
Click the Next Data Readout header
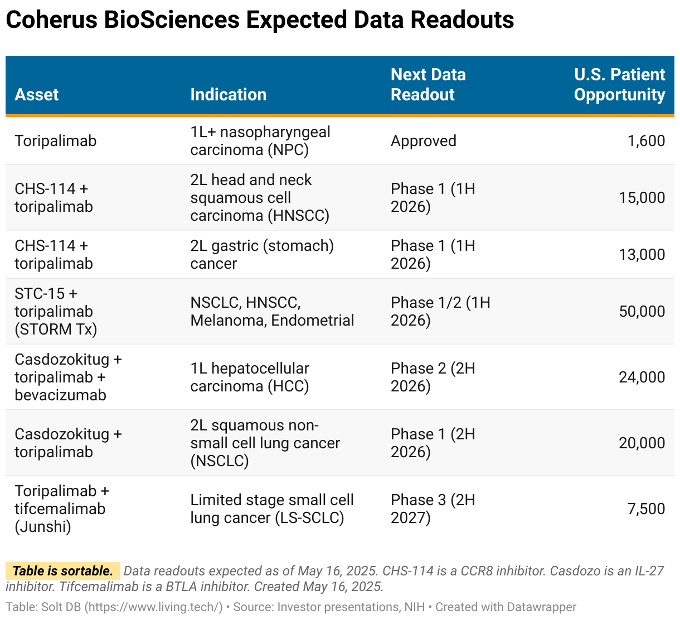click(x=428, y=85)
